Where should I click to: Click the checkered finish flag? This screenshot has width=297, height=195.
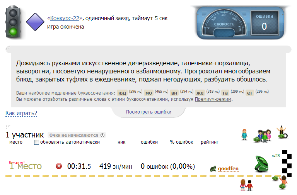pos(287,163)
